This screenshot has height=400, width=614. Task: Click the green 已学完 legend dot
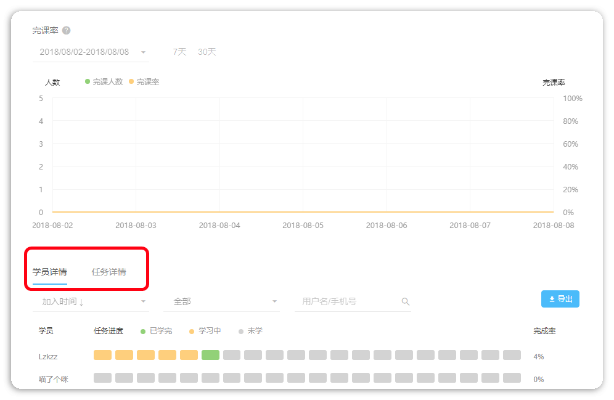click(x=143, y=332)
